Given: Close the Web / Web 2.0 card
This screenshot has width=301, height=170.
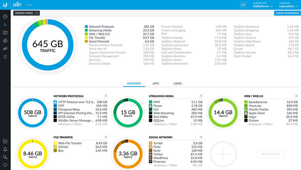Looking at the screenshot, I should tap(296, 96).
